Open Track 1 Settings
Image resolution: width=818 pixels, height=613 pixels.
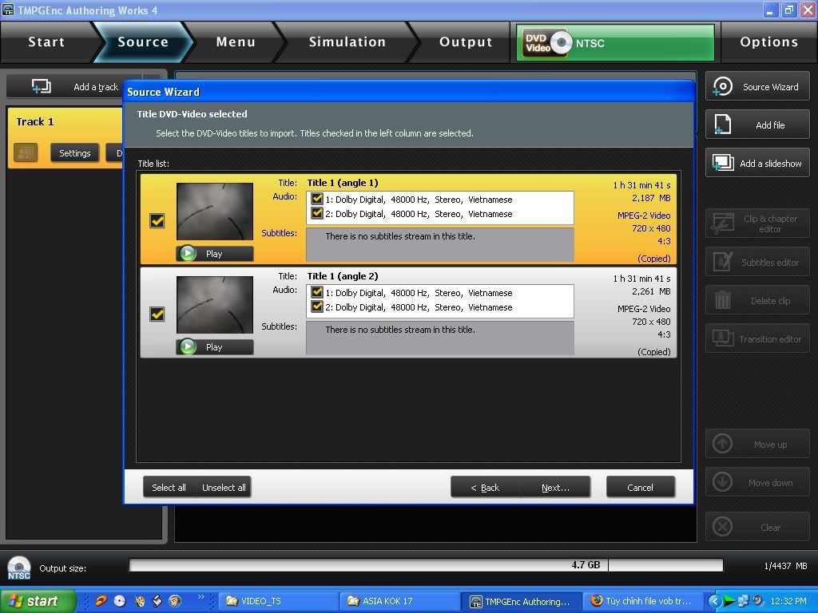[x=74, y=152]
